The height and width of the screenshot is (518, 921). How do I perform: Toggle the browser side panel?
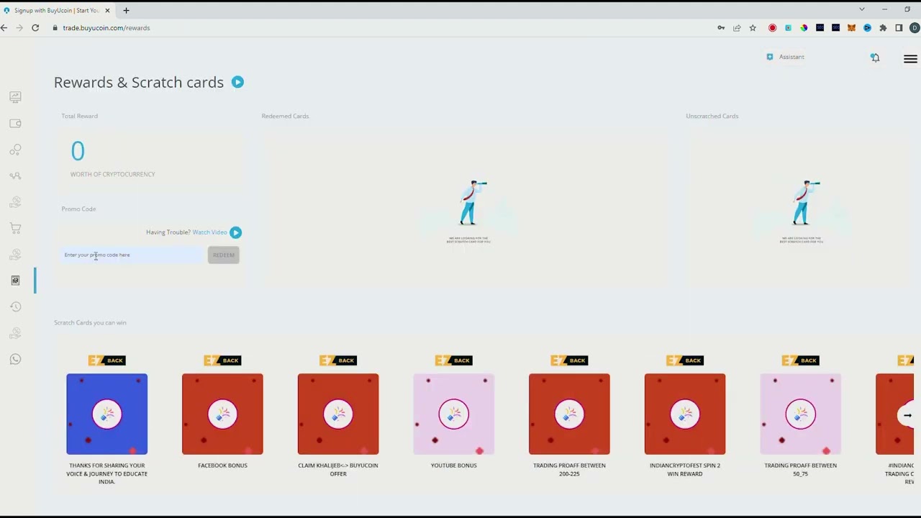(899, 28)
